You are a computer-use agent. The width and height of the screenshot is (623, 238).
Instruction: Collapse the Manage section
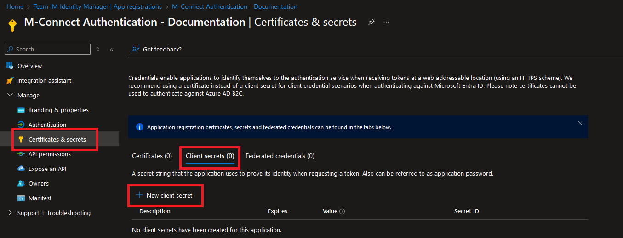coord(10,95)
